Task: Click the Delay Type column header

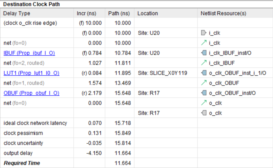Action: point(17,13)
